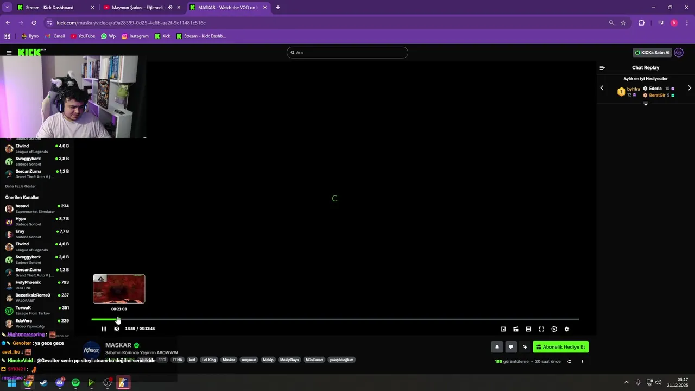Open BeceriksizRome0 channel in sidebar
The width and height of the screenshot is (695, 391).
(x=37, y=298)
